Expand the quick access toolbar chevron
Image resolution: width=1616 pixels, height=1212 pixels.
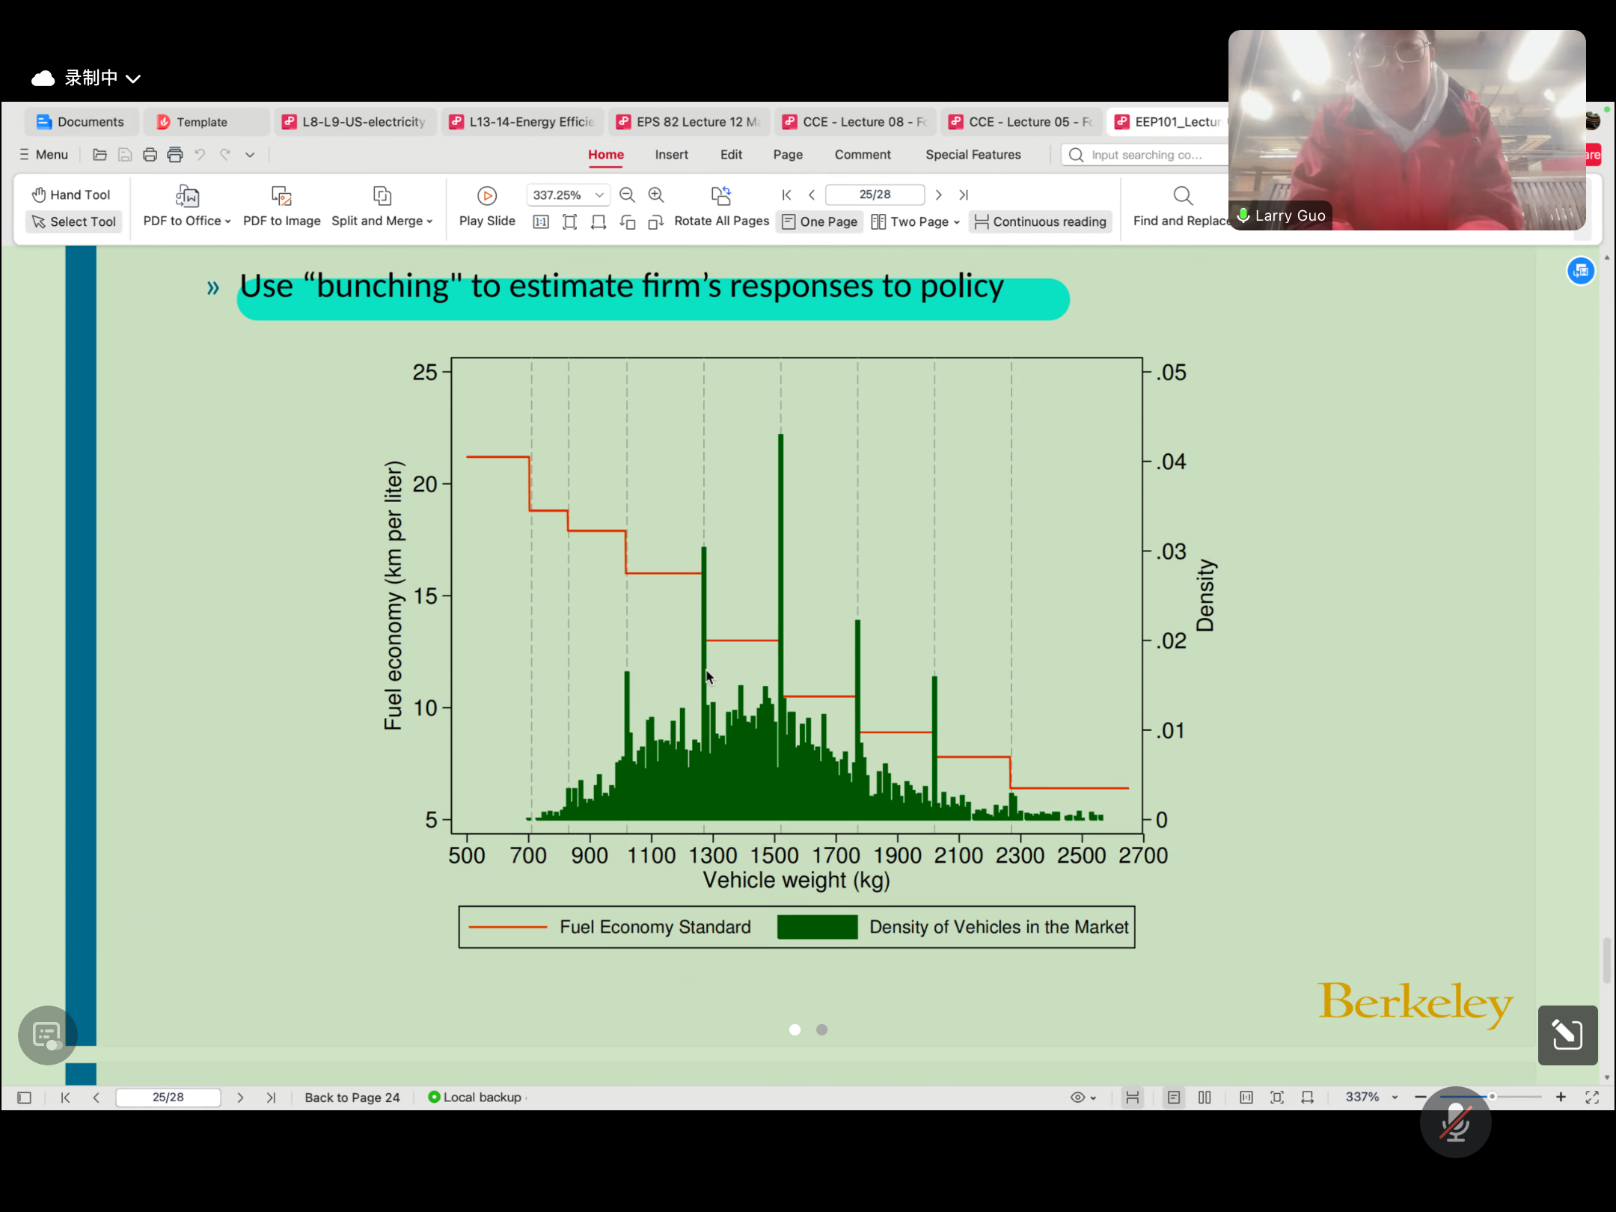point(250,155)
